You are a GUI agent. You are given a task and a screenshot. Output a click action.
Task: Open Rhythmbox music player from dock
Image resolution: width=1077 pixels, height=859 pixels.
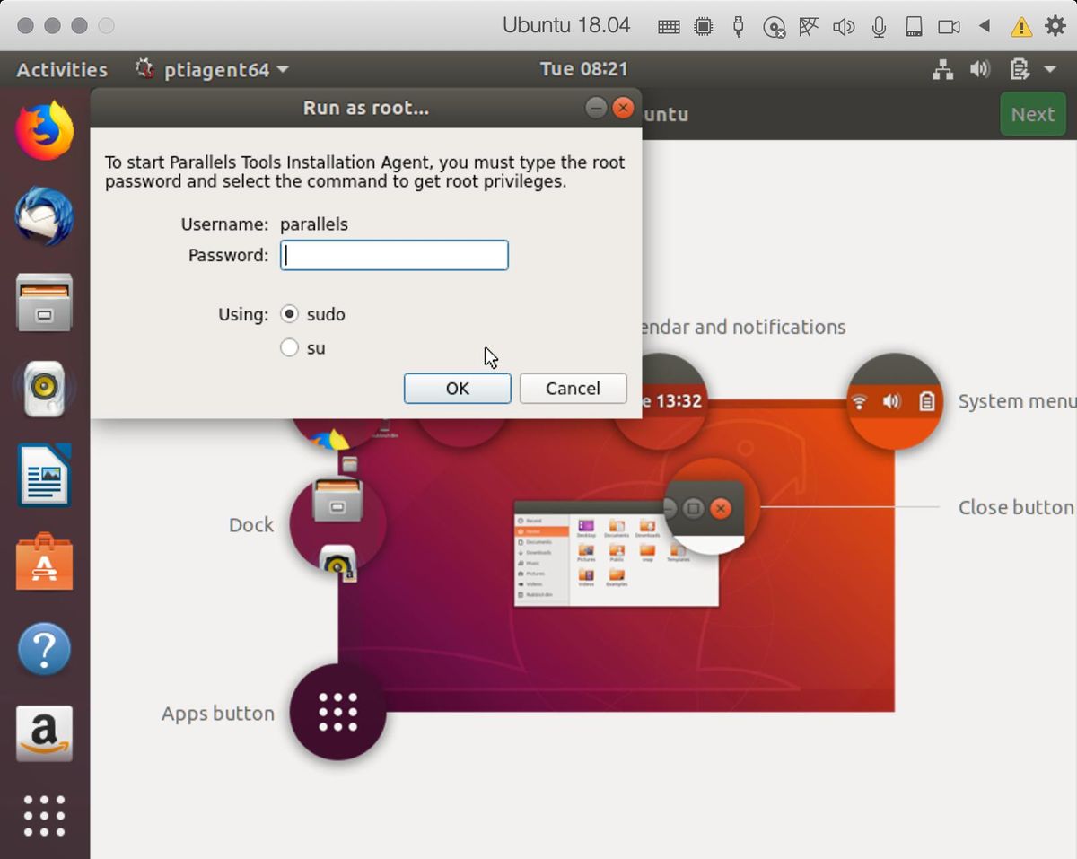tap(44, 389)
